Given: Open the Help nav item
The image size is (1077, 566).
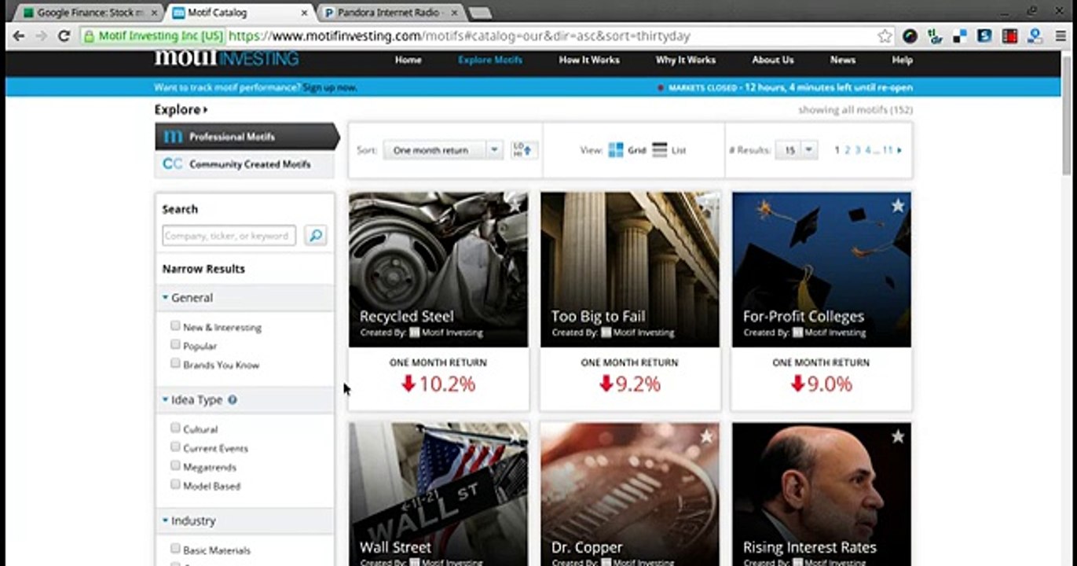Looking at the screenshot, I should click(x=903, y=60).
